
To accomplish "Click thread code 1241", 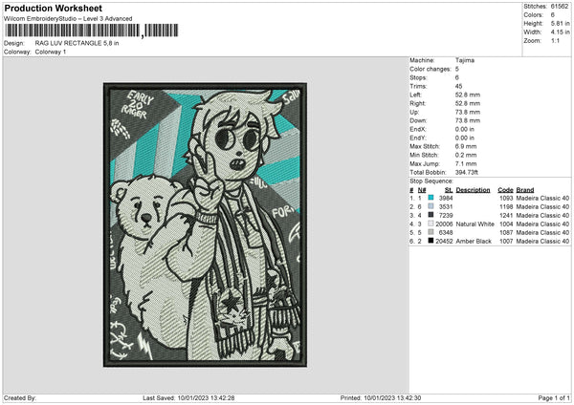I will [506, 216].
